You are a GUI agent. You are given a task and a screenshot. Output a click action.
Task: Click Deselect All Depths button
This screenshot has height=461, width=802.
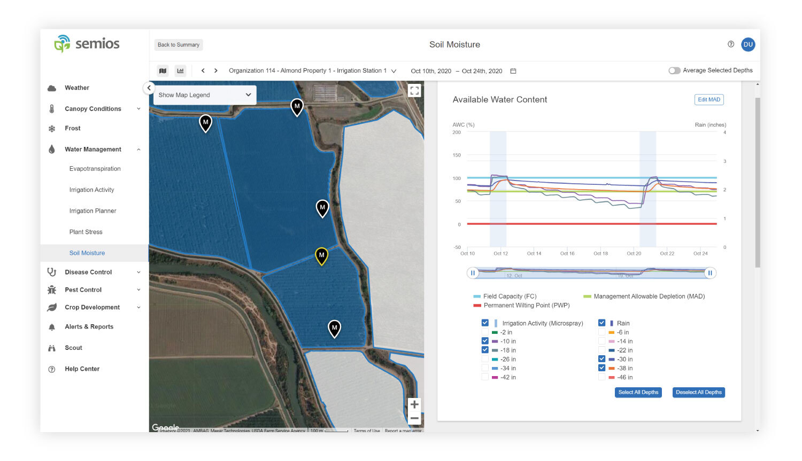coord(699,393)
